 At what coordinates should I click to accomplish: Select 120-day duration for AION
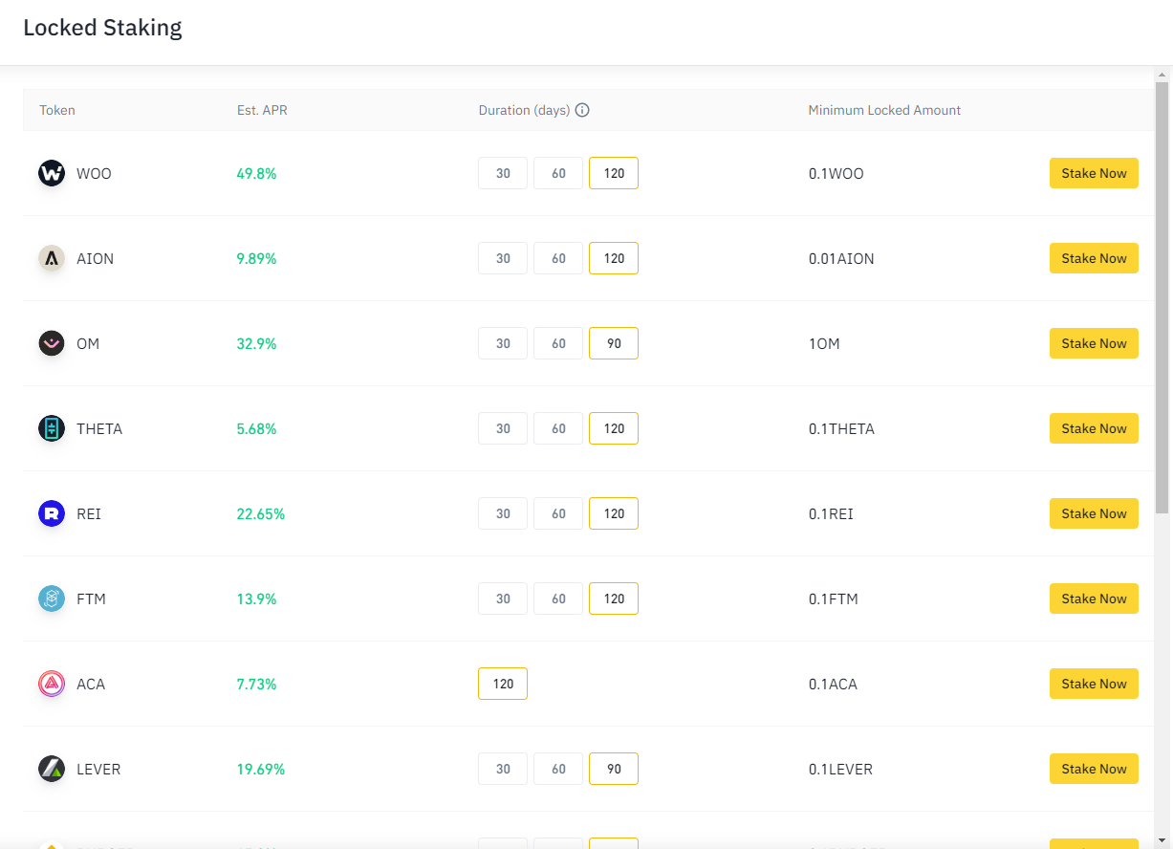(x=614, y=258)
